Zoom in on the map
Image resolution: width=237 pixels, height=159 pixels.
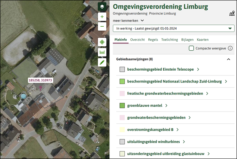point(102,16)
